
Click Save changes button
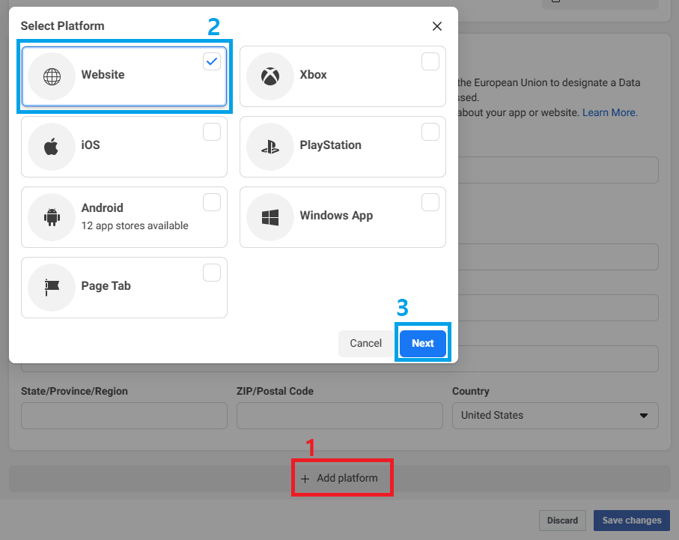pyautogui.click(x=632, y=521)
